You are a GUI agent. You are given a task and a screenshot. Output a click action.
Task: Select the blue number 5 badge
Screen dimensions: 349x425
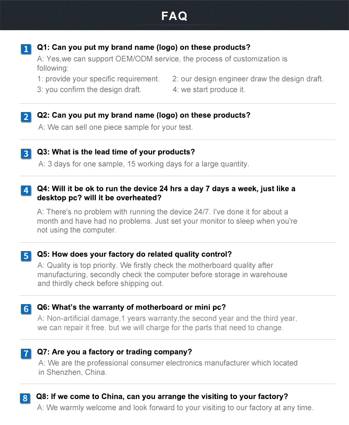click(26, 256)
